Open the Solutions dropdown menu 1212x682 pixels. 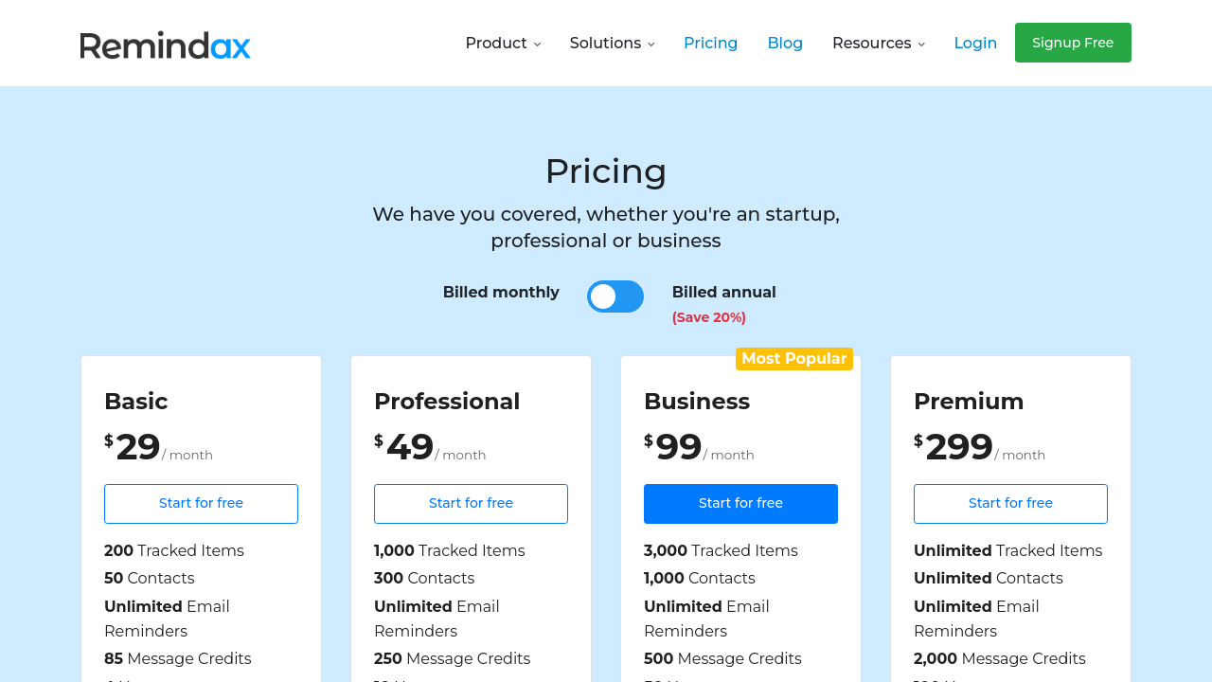(x=612, y=44)
